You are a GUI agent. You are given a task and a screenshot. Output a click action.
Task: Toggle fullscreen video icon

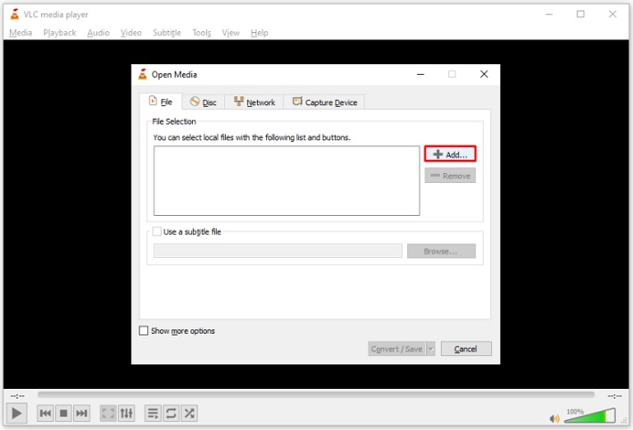[x=108, y=413]
